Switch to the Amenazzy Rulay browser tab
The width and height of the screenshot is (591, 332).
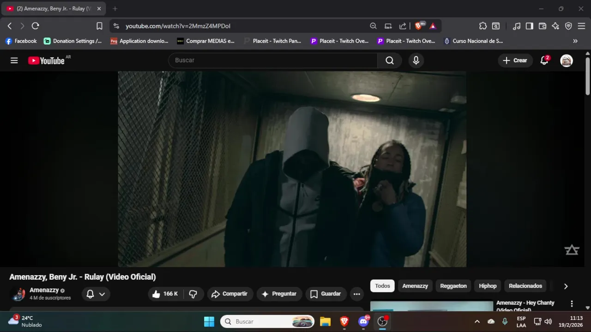point(54,9)
